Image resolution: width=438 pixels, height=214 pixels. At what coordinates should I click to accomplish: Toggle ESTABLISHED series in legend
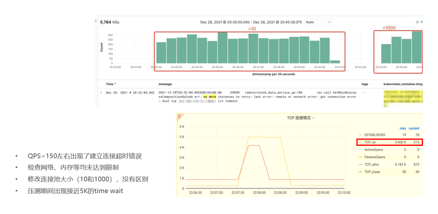click(374, 135)
